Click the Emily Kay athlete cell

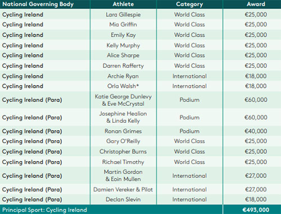[x=123, y=35]
